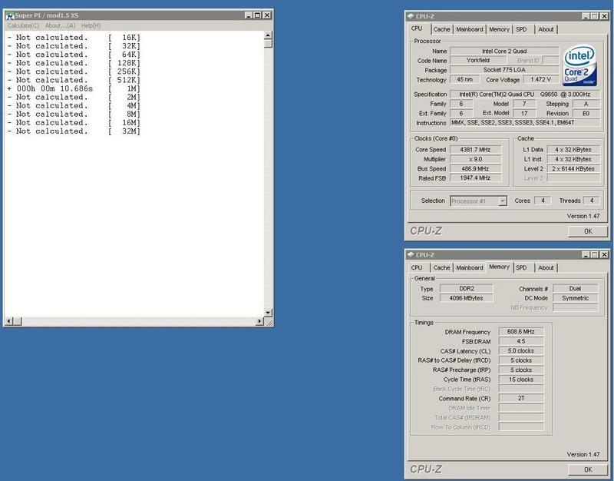Click the Command Rate value 2T

521,398
